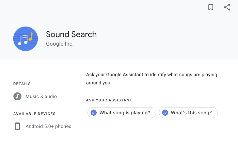Click the round Sound Search app logo

pyautogui.click(x=26, y=39)
